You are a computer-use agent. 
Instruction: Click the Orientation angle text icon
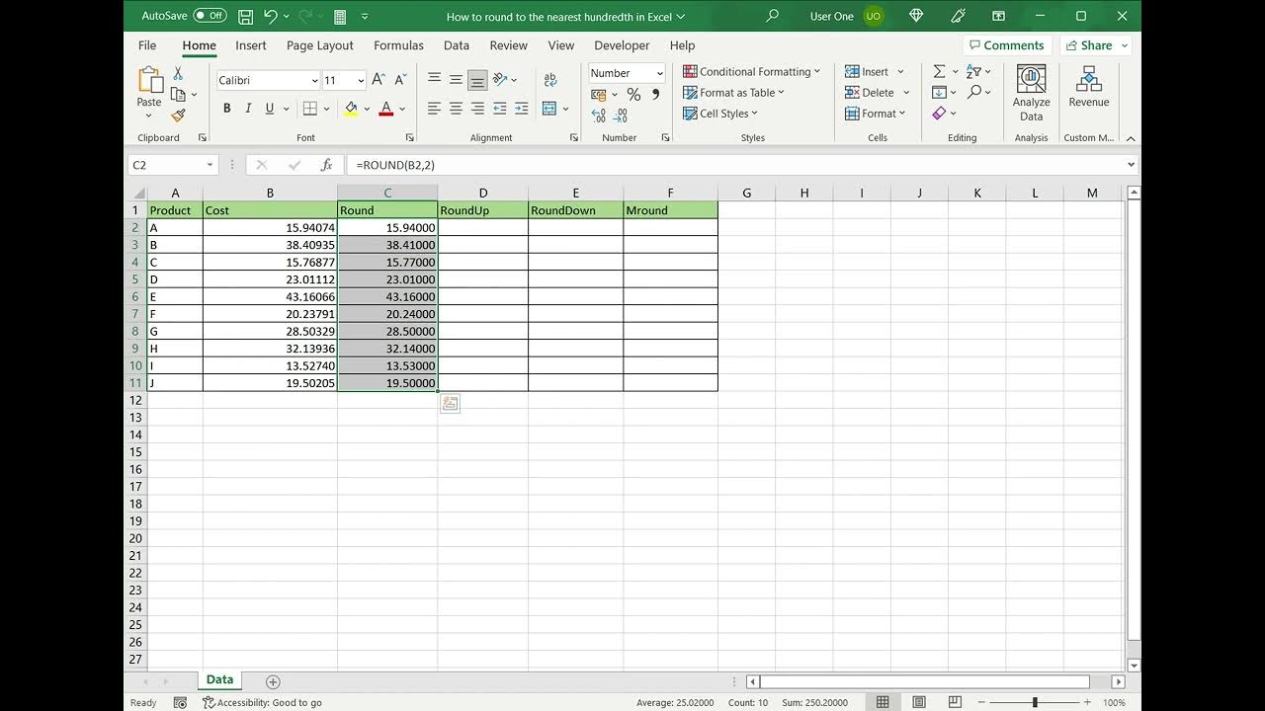(x=500, y=79)
